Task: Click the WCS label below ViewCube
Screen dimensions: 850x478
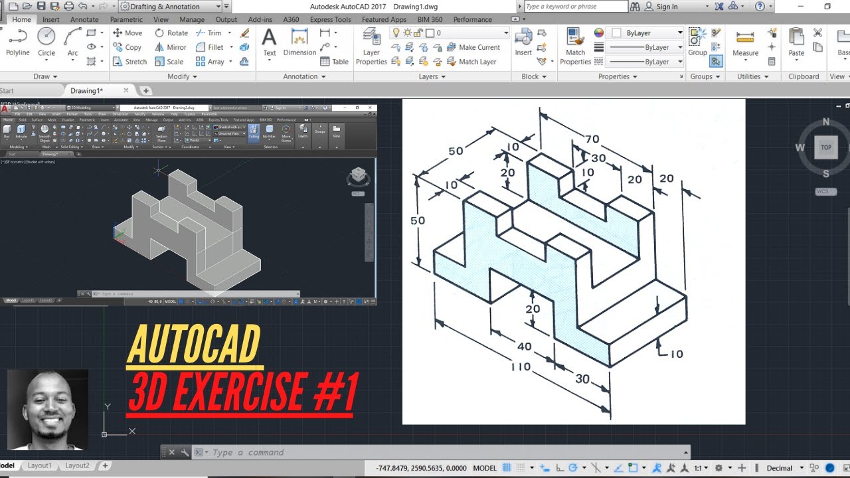Action: click(825, 192)
